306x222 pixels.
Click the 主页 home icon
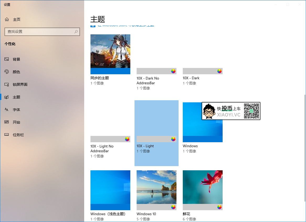click(7, 19)
